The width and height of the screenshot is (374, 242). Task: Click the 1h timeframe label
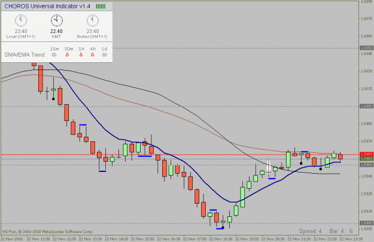point(81,49)
